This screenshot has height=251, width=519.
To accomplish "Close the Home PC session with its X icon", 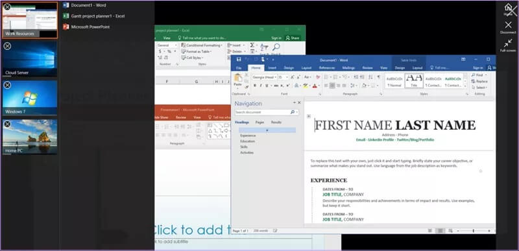I will coord(7,125).
